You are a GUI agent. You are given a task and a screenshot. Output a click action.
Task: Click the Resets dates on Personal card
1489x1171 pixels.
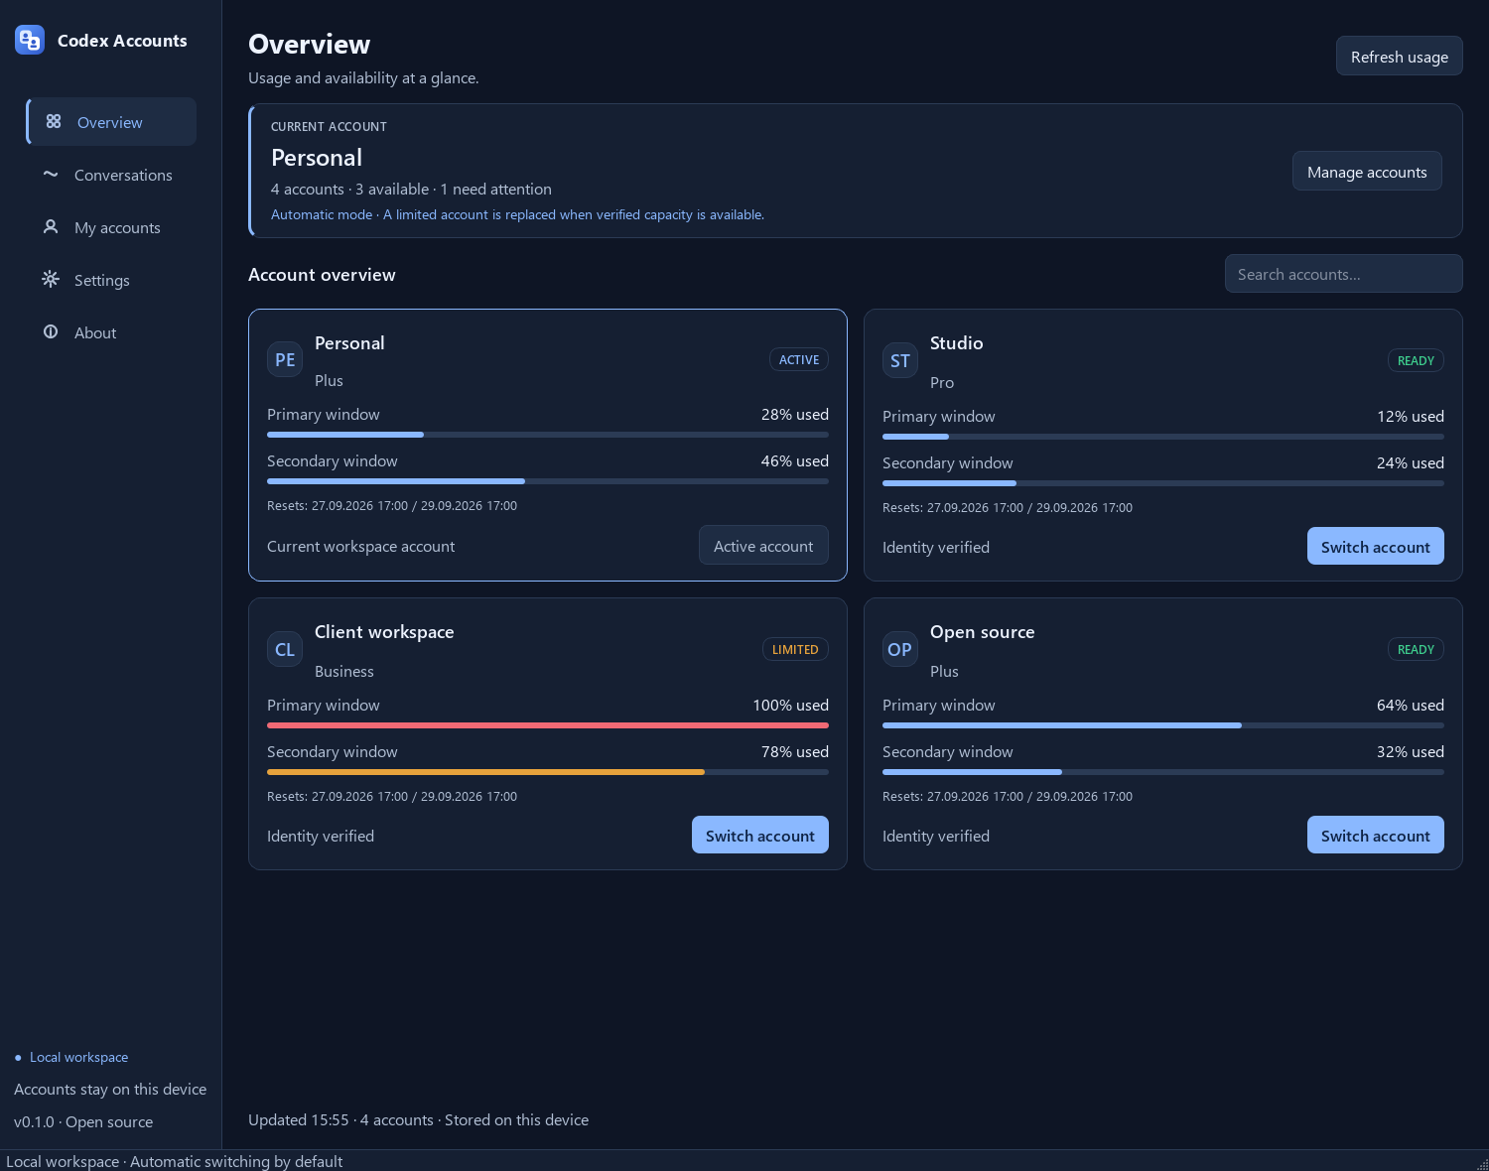pyautogui.click(x=392, y=506)
